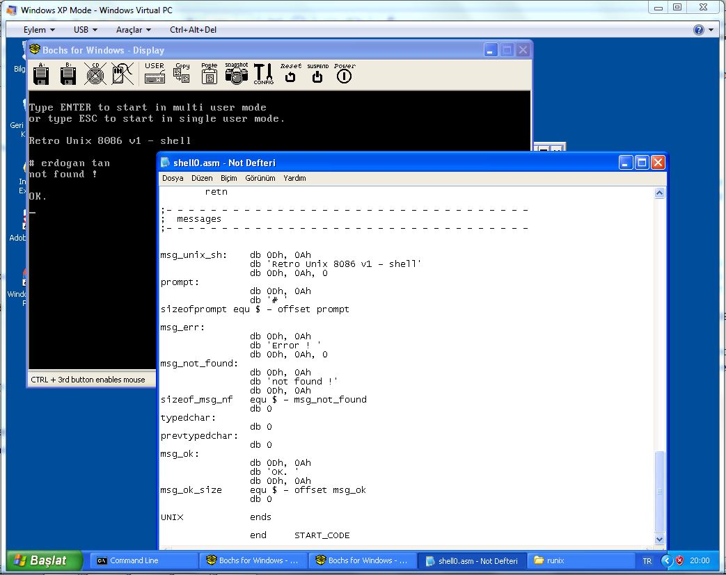
Task: Click the 'msg_not_found:' label line in Notepad
Action: click(x=199, y=363)
